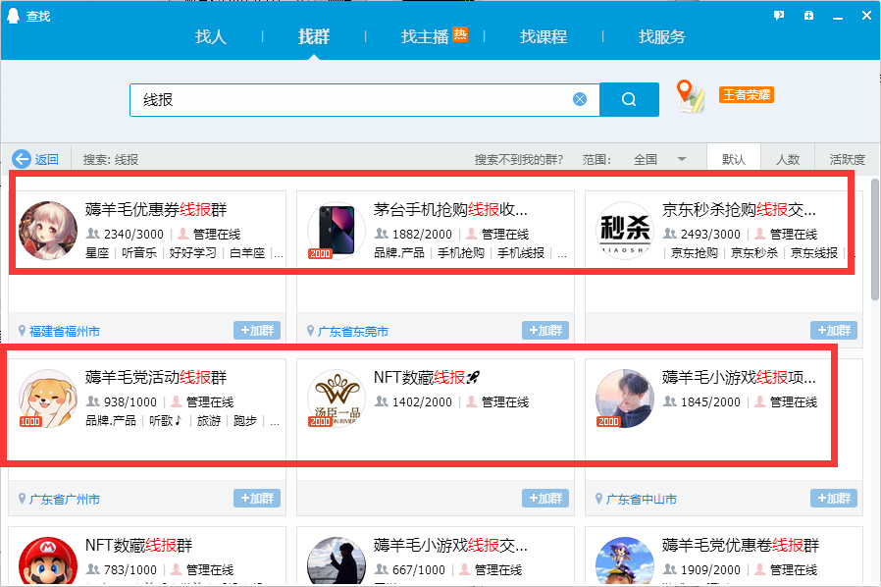The height and width of the screenshot is (587, 881).
Task: Switch to 找人 tab
Action: (211, 37)
